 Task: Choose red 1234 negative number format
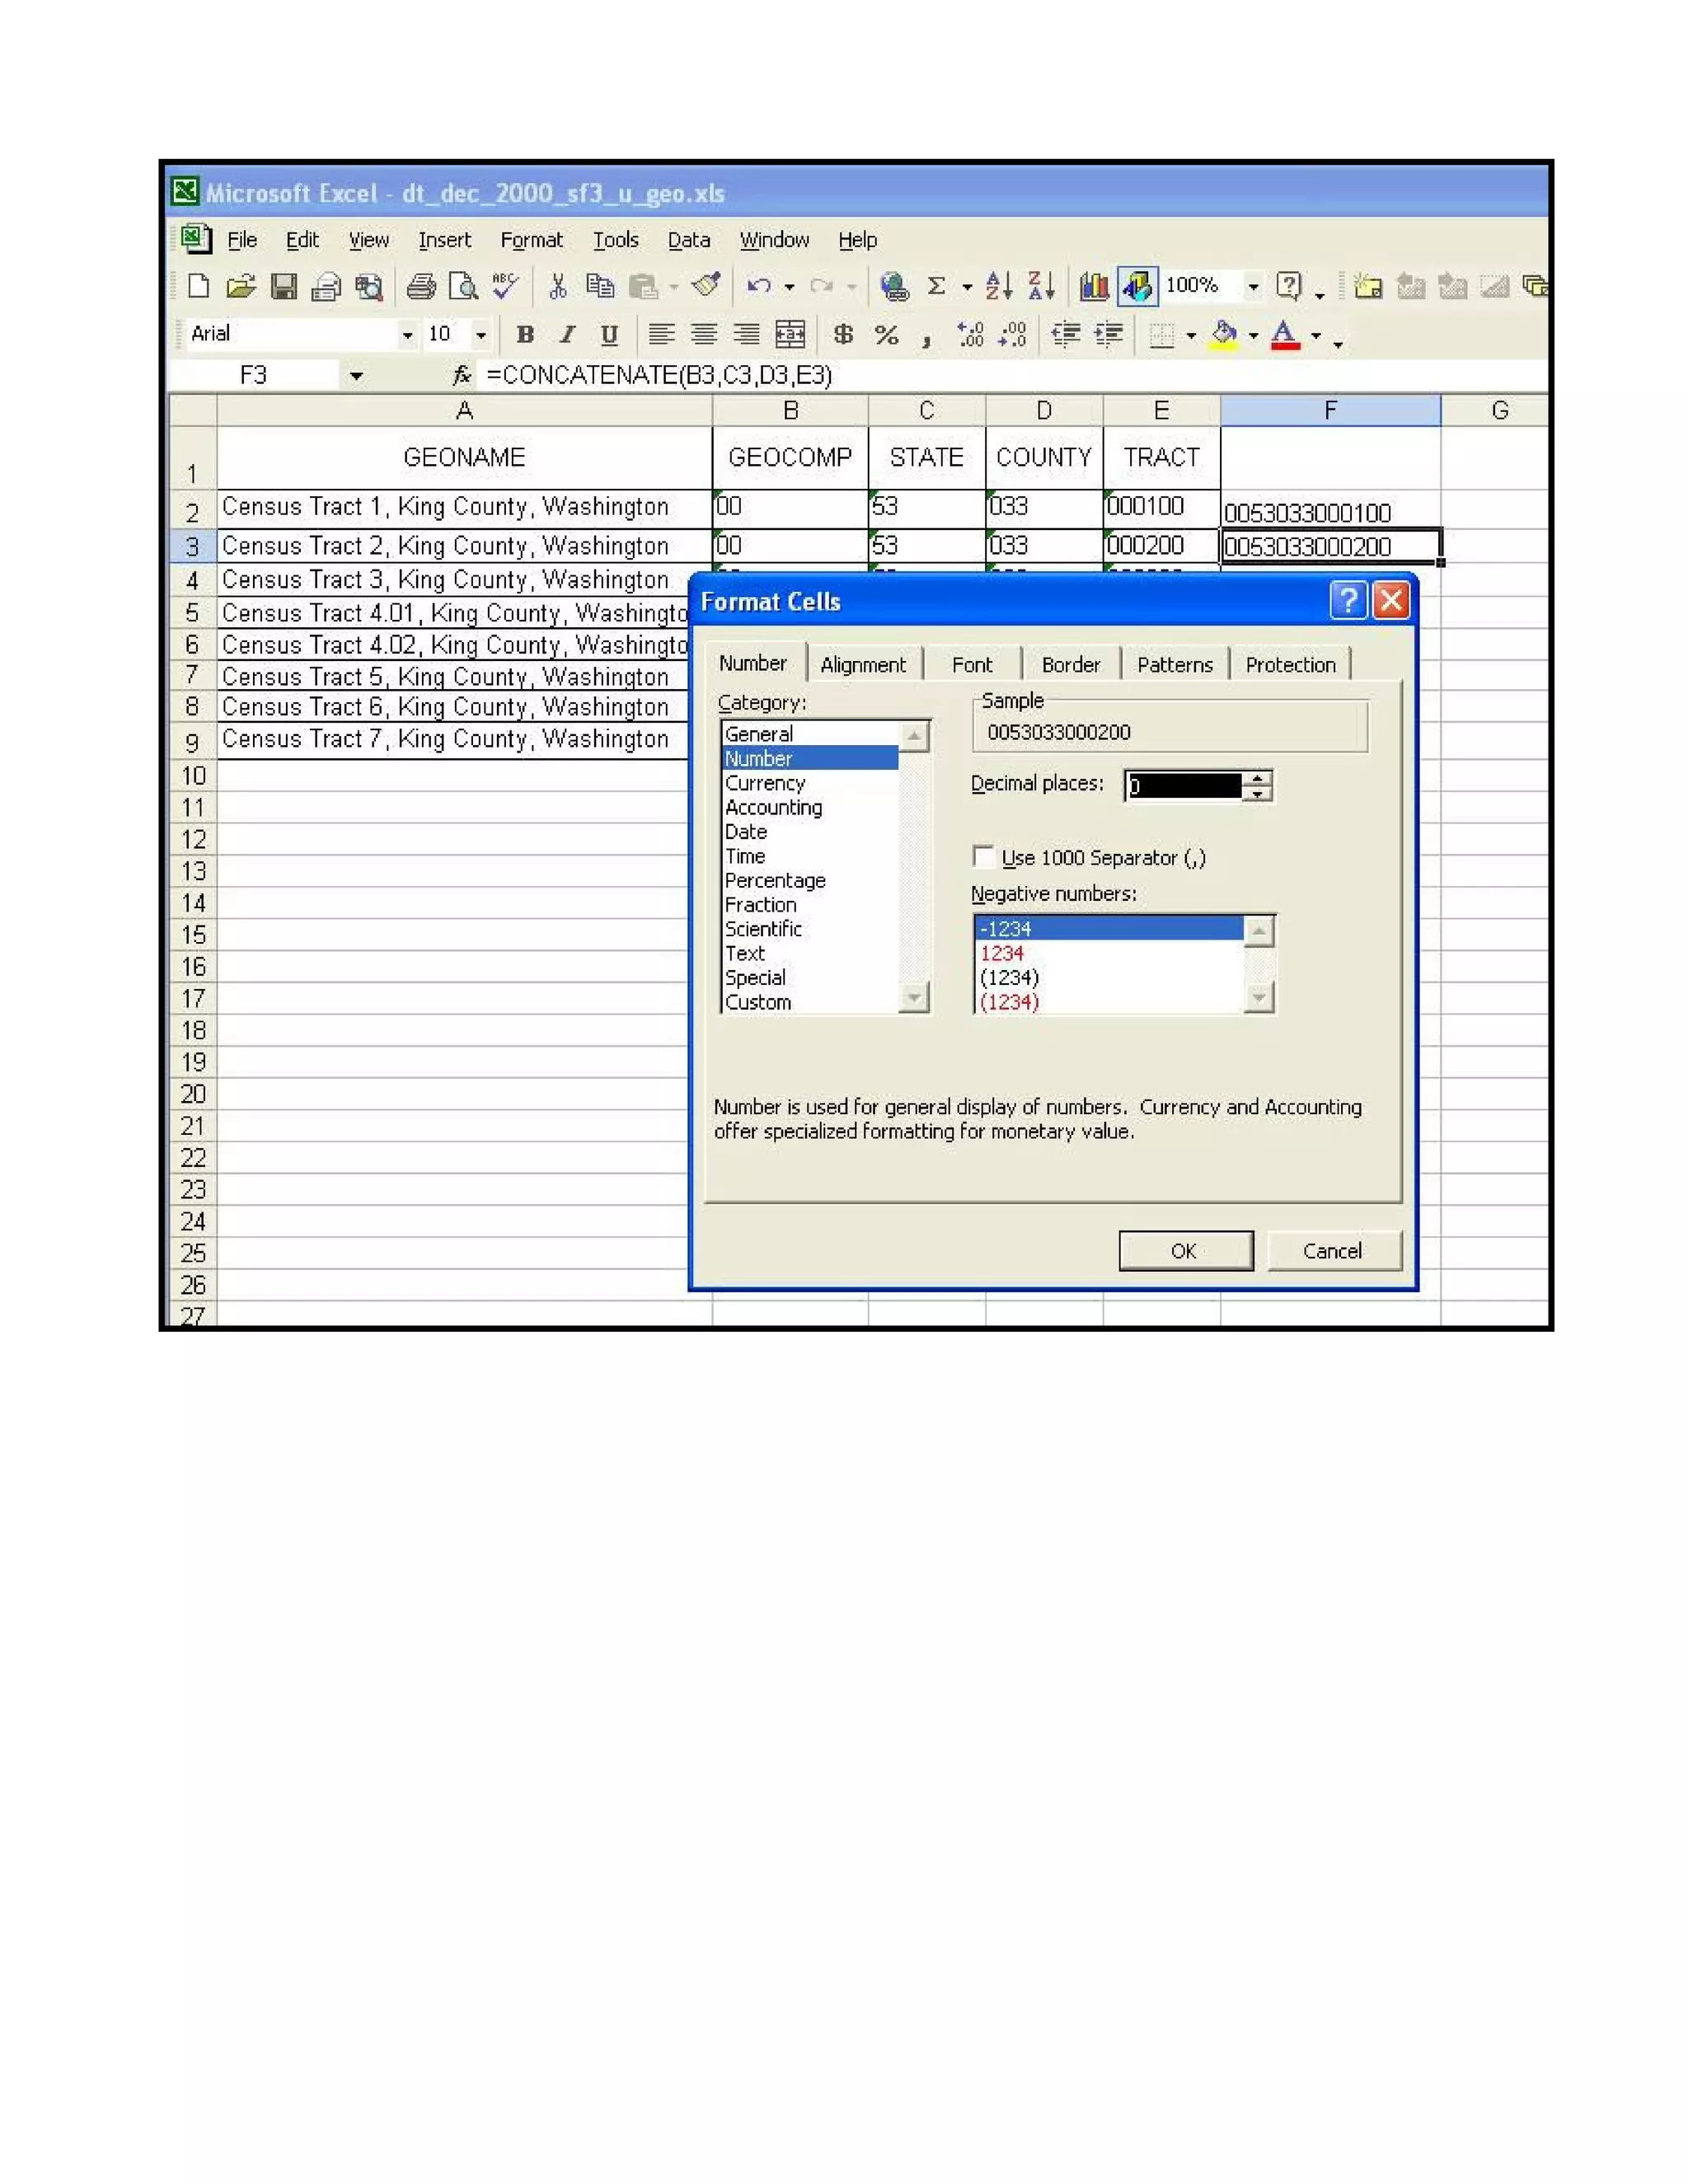point(1108,953)
